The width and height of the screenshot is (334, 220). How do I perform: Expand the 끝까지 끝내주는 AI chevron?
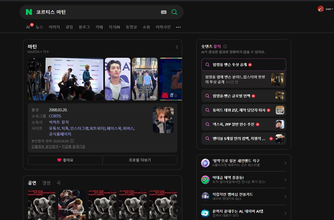285,213
